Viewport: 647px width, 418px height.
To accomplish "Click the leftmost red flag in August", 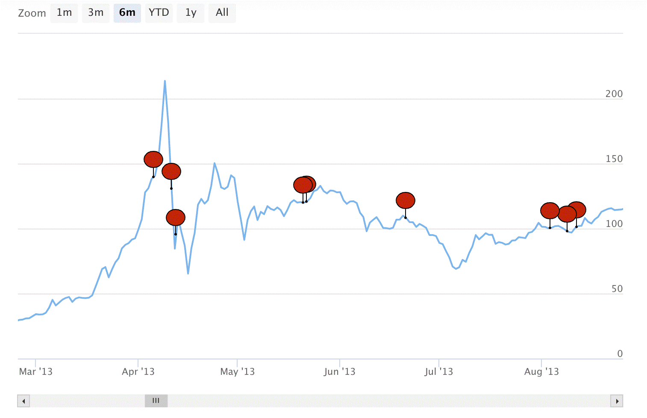I will 550,211.
